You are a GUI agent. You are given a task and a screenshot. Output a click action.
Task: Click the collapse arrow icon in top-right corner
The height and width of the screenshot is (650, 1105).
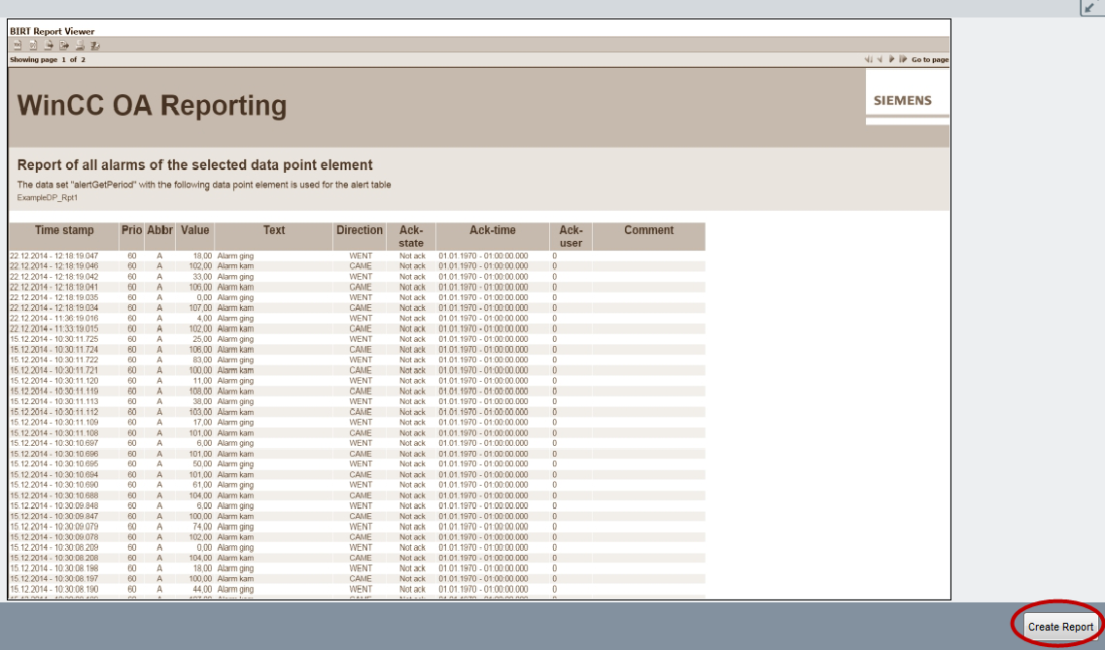[x=1092, y=7]
